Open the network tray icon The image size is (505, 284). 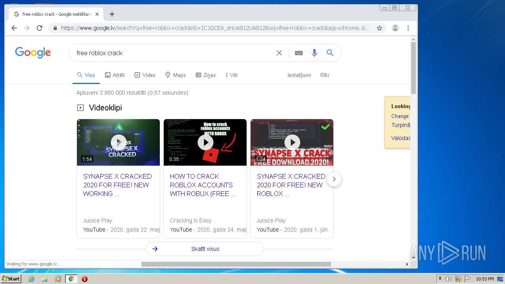pyautogui.click(x=458, y=279)
